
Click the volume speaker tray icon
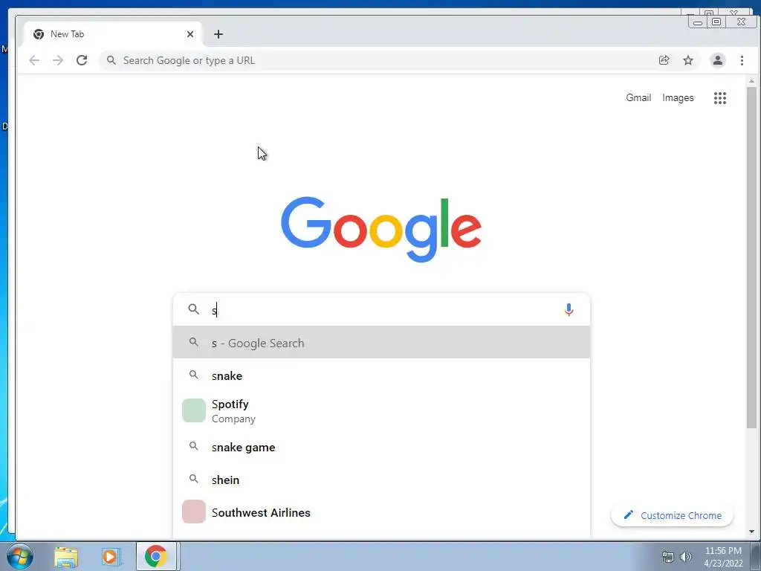pyautogui.click(x=686, y=557)
